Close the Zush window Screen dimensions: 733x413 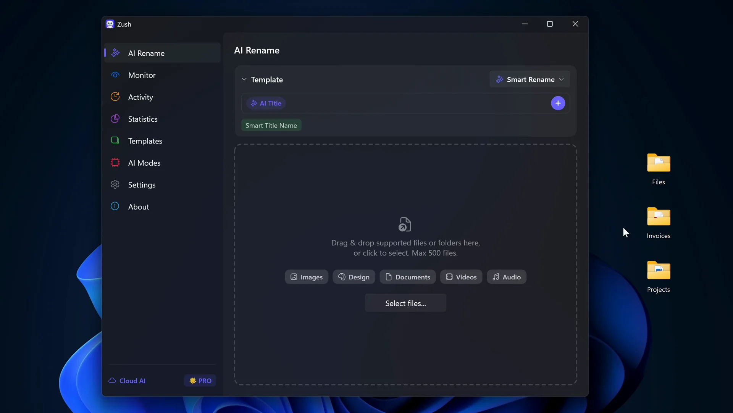pyautogui.click(x=575, y=24)
